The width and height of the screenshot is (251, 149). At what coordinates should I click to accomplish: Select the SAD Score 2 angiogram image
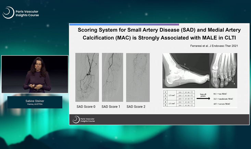point(138,77)
